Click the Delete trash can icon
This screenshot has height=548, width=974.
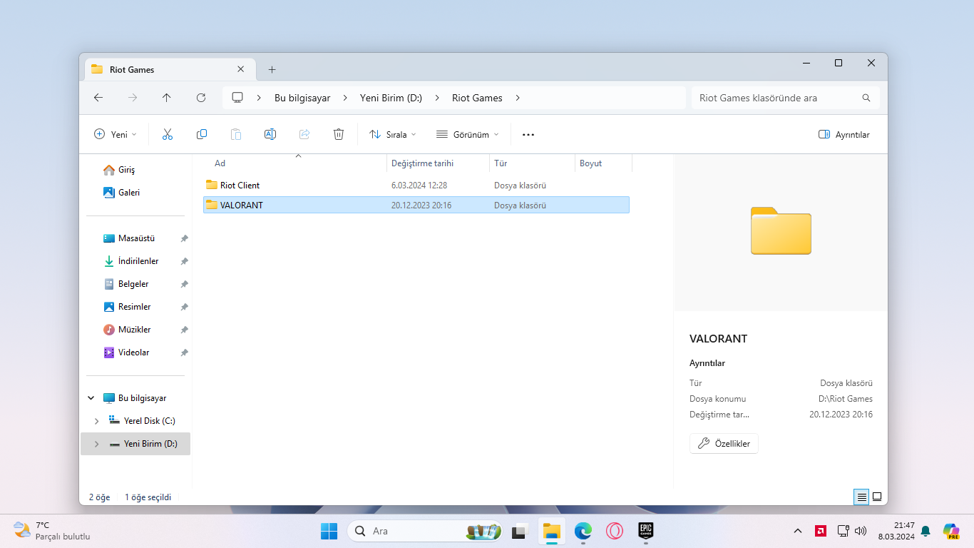[339, 134]
